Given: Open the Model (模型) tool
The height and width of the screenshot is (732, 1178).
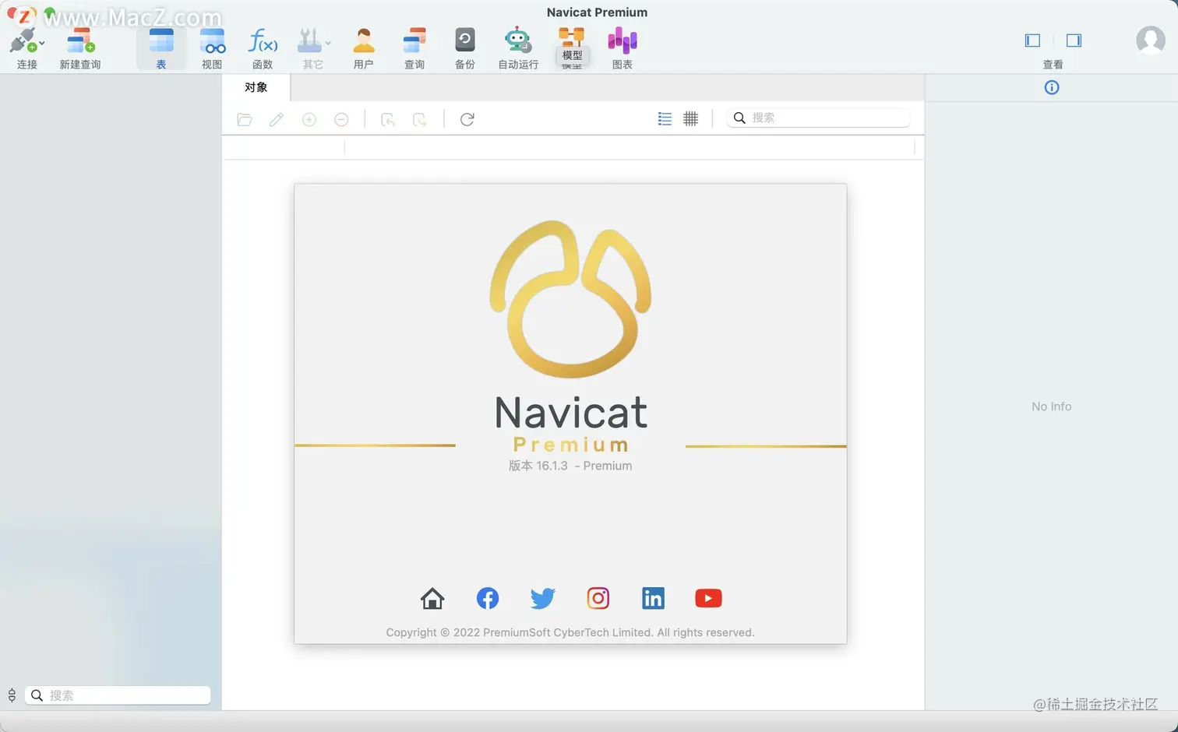Looking at the screenshot, I should 572,48.
